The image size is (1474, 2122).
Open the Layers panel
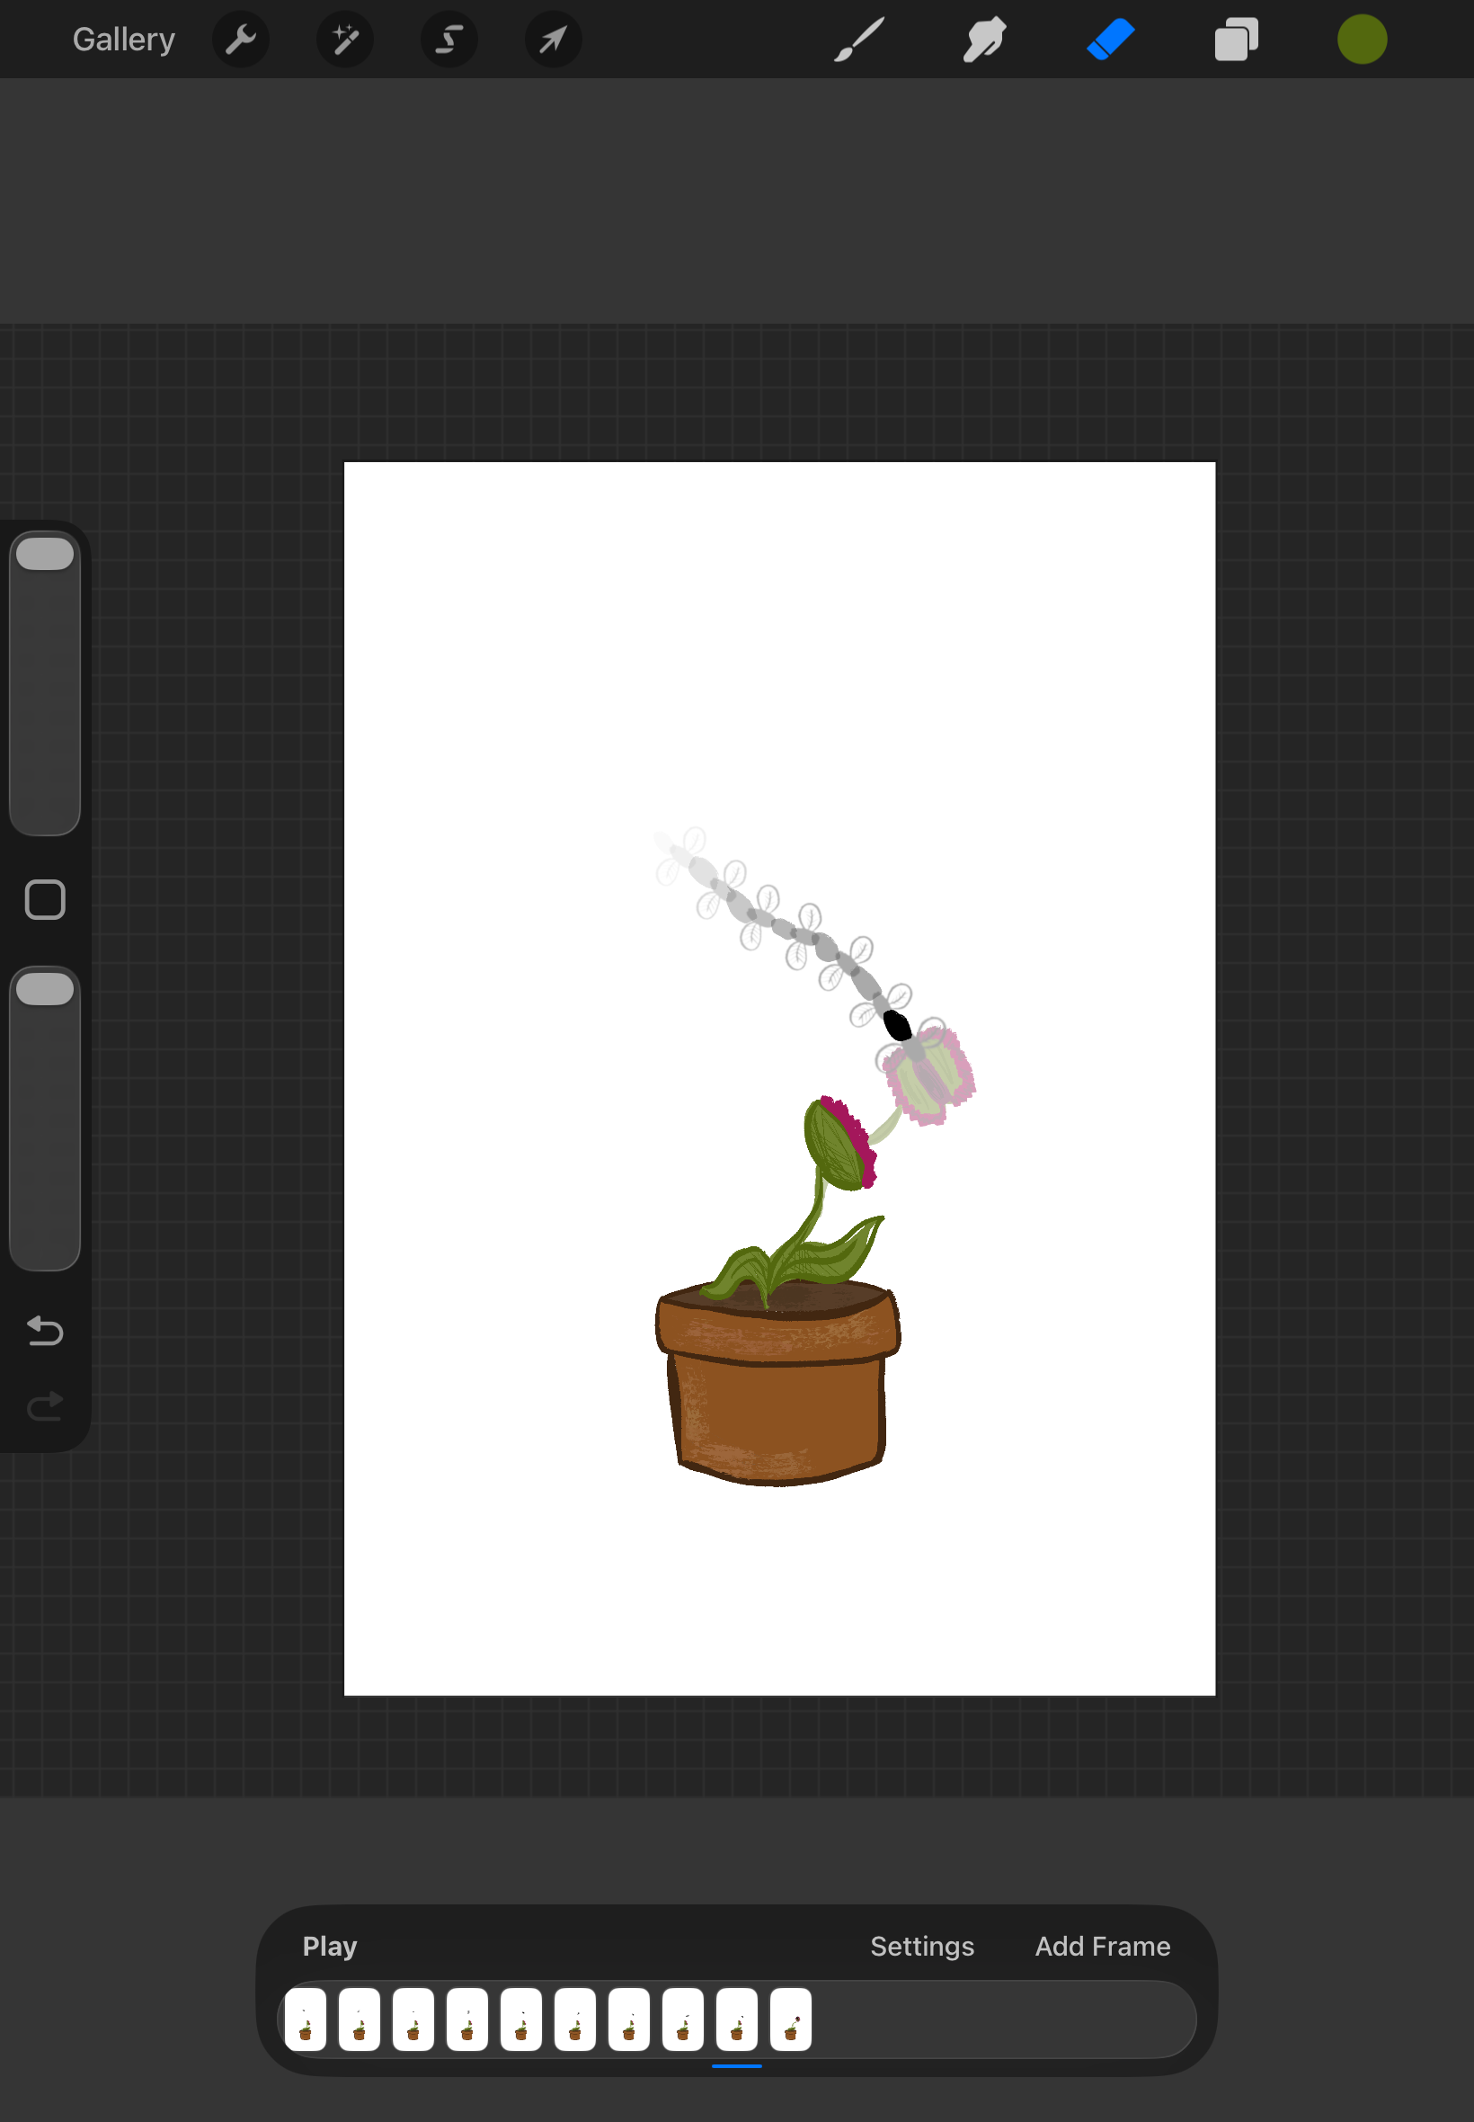click(x=1236, y=40)
